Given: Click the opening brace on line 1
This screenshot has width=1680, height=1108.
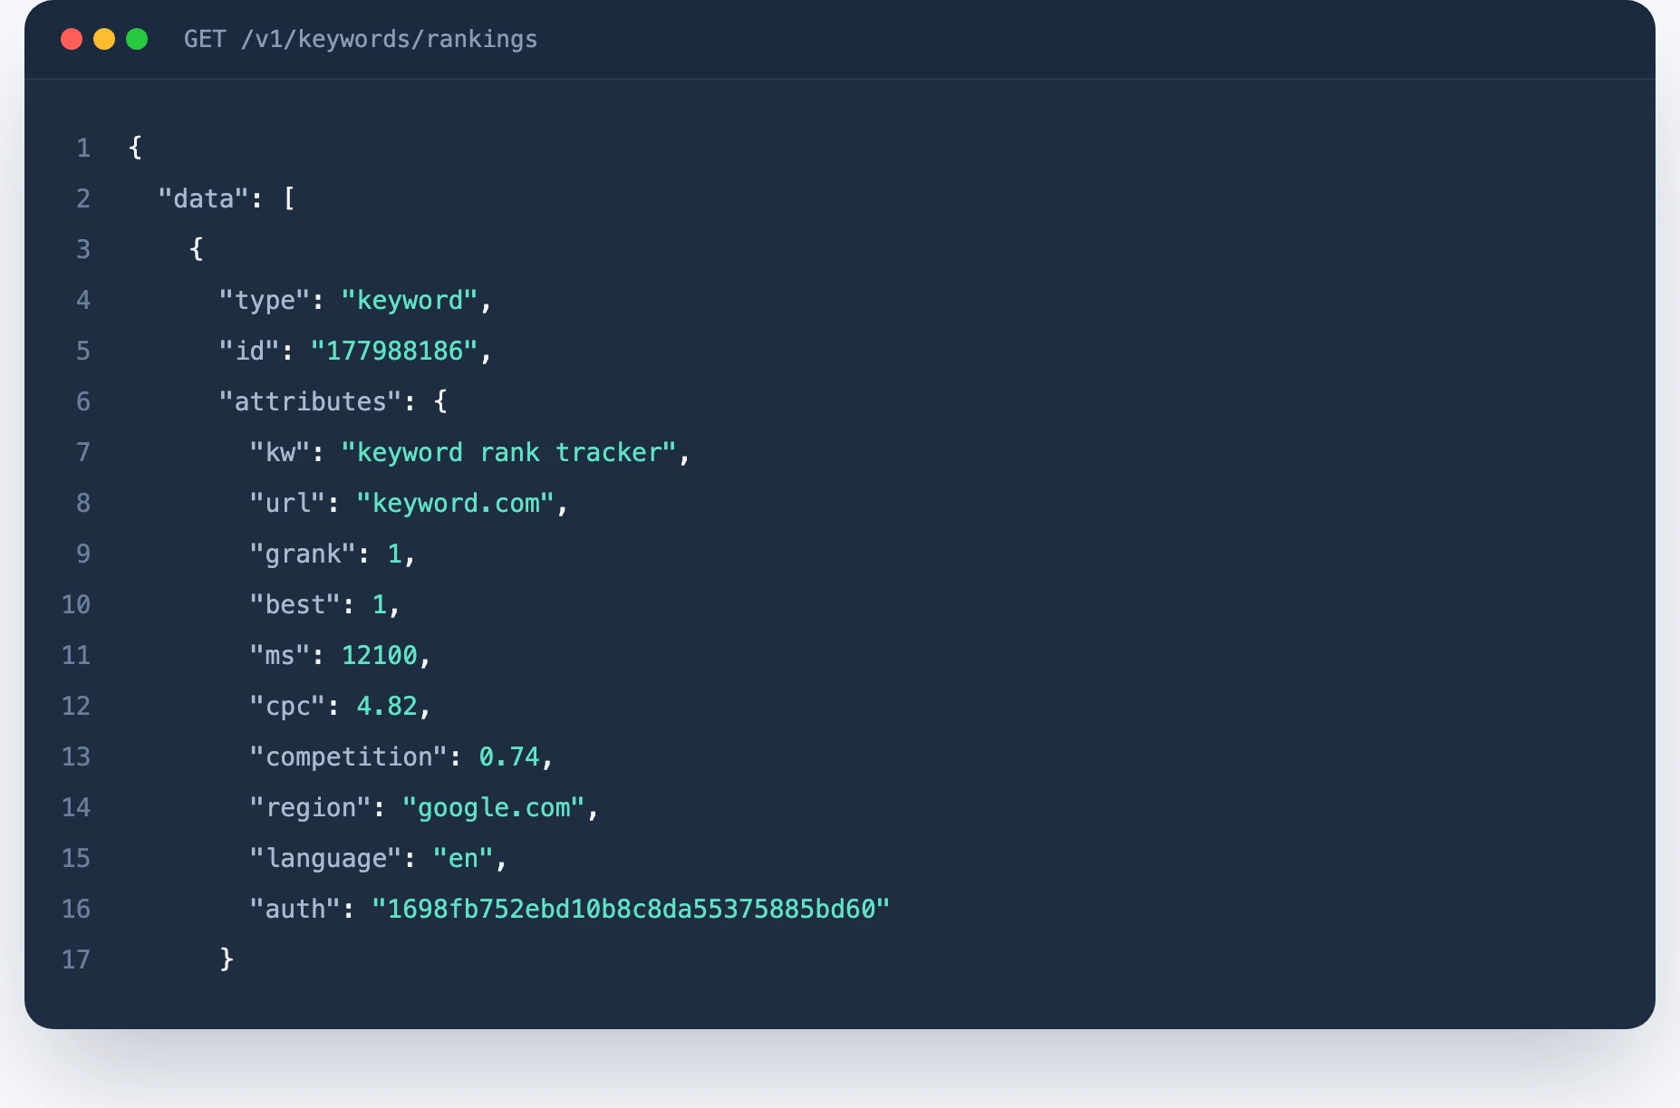Looking at the screenshot, I should click(135, 148).
